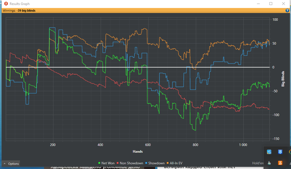Close the Results Graph window
291x169 pixels.
(x=284, y=4)
